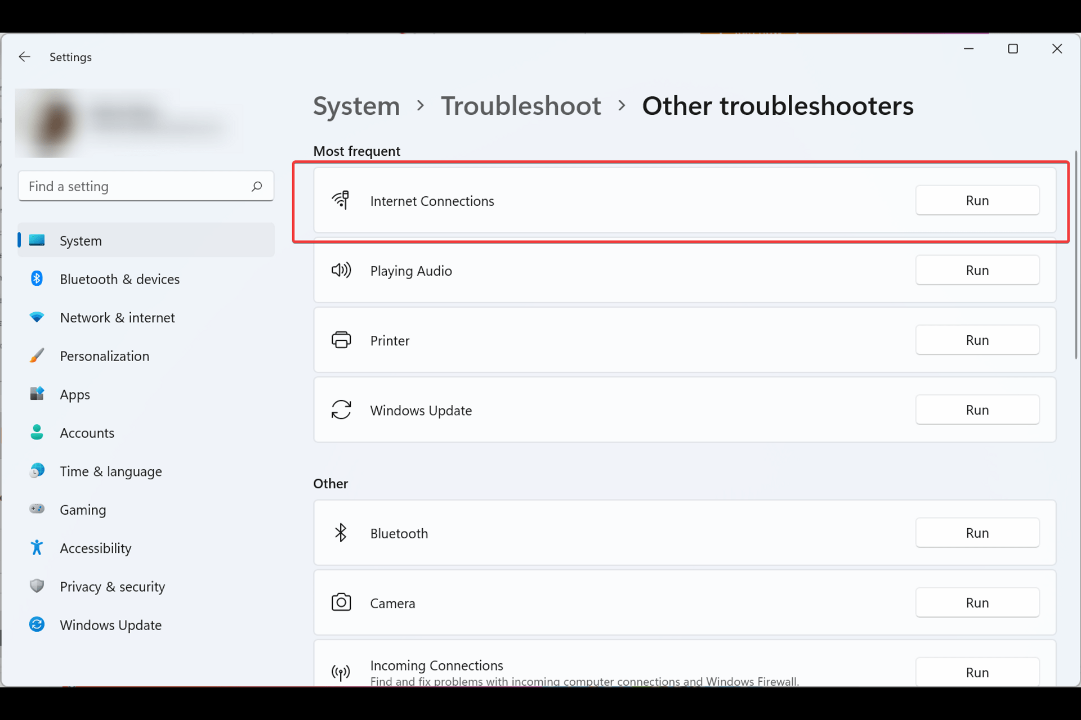Run the Bluetooth troubleshooter

977,533
